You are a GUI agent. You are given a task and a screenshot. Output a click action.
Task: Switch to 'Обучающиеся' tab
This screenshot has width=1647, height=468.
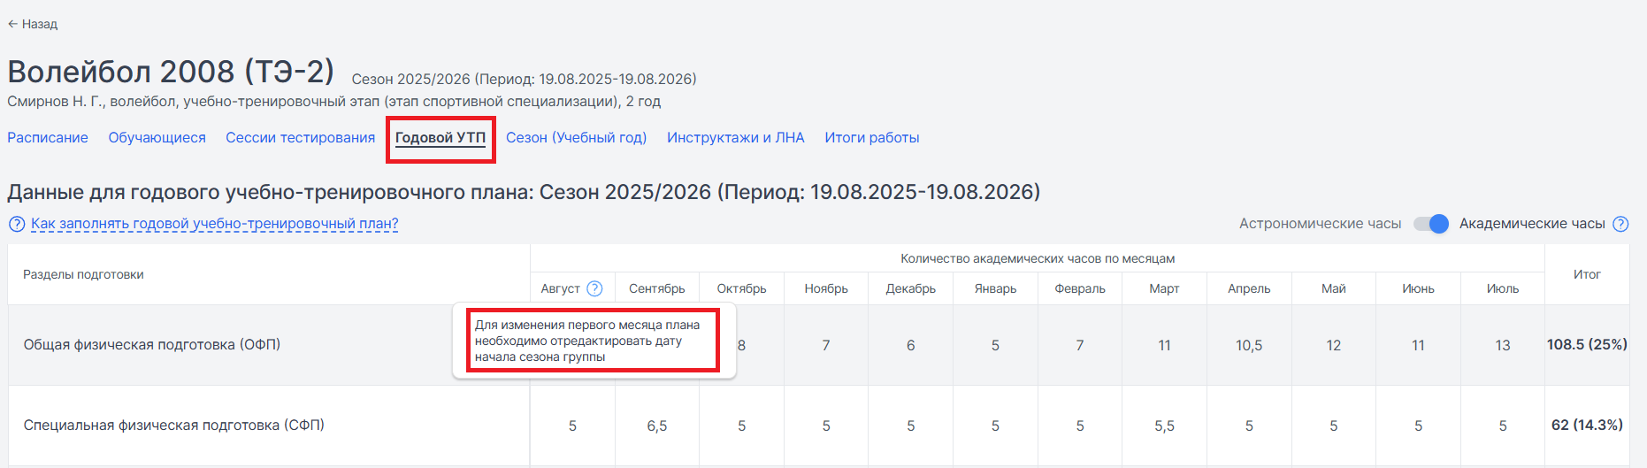(157, 137)
